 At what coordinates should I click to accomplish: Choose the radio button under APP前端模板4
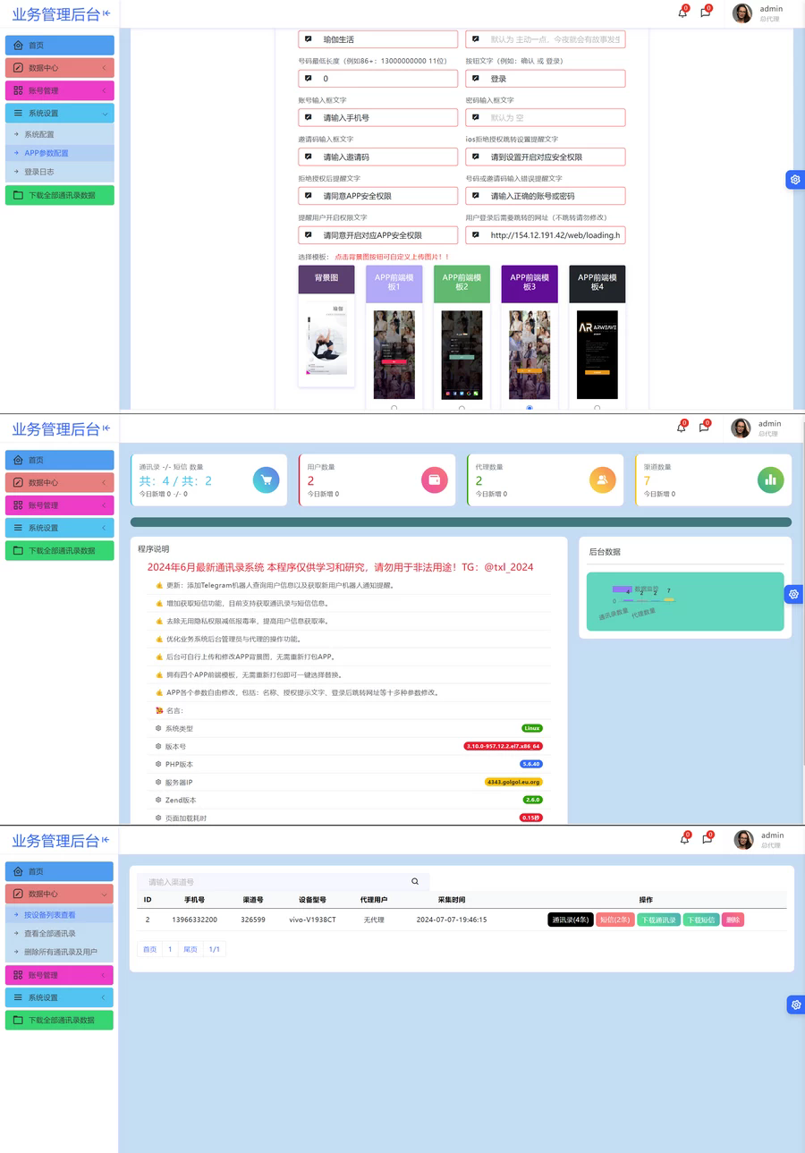597,408
